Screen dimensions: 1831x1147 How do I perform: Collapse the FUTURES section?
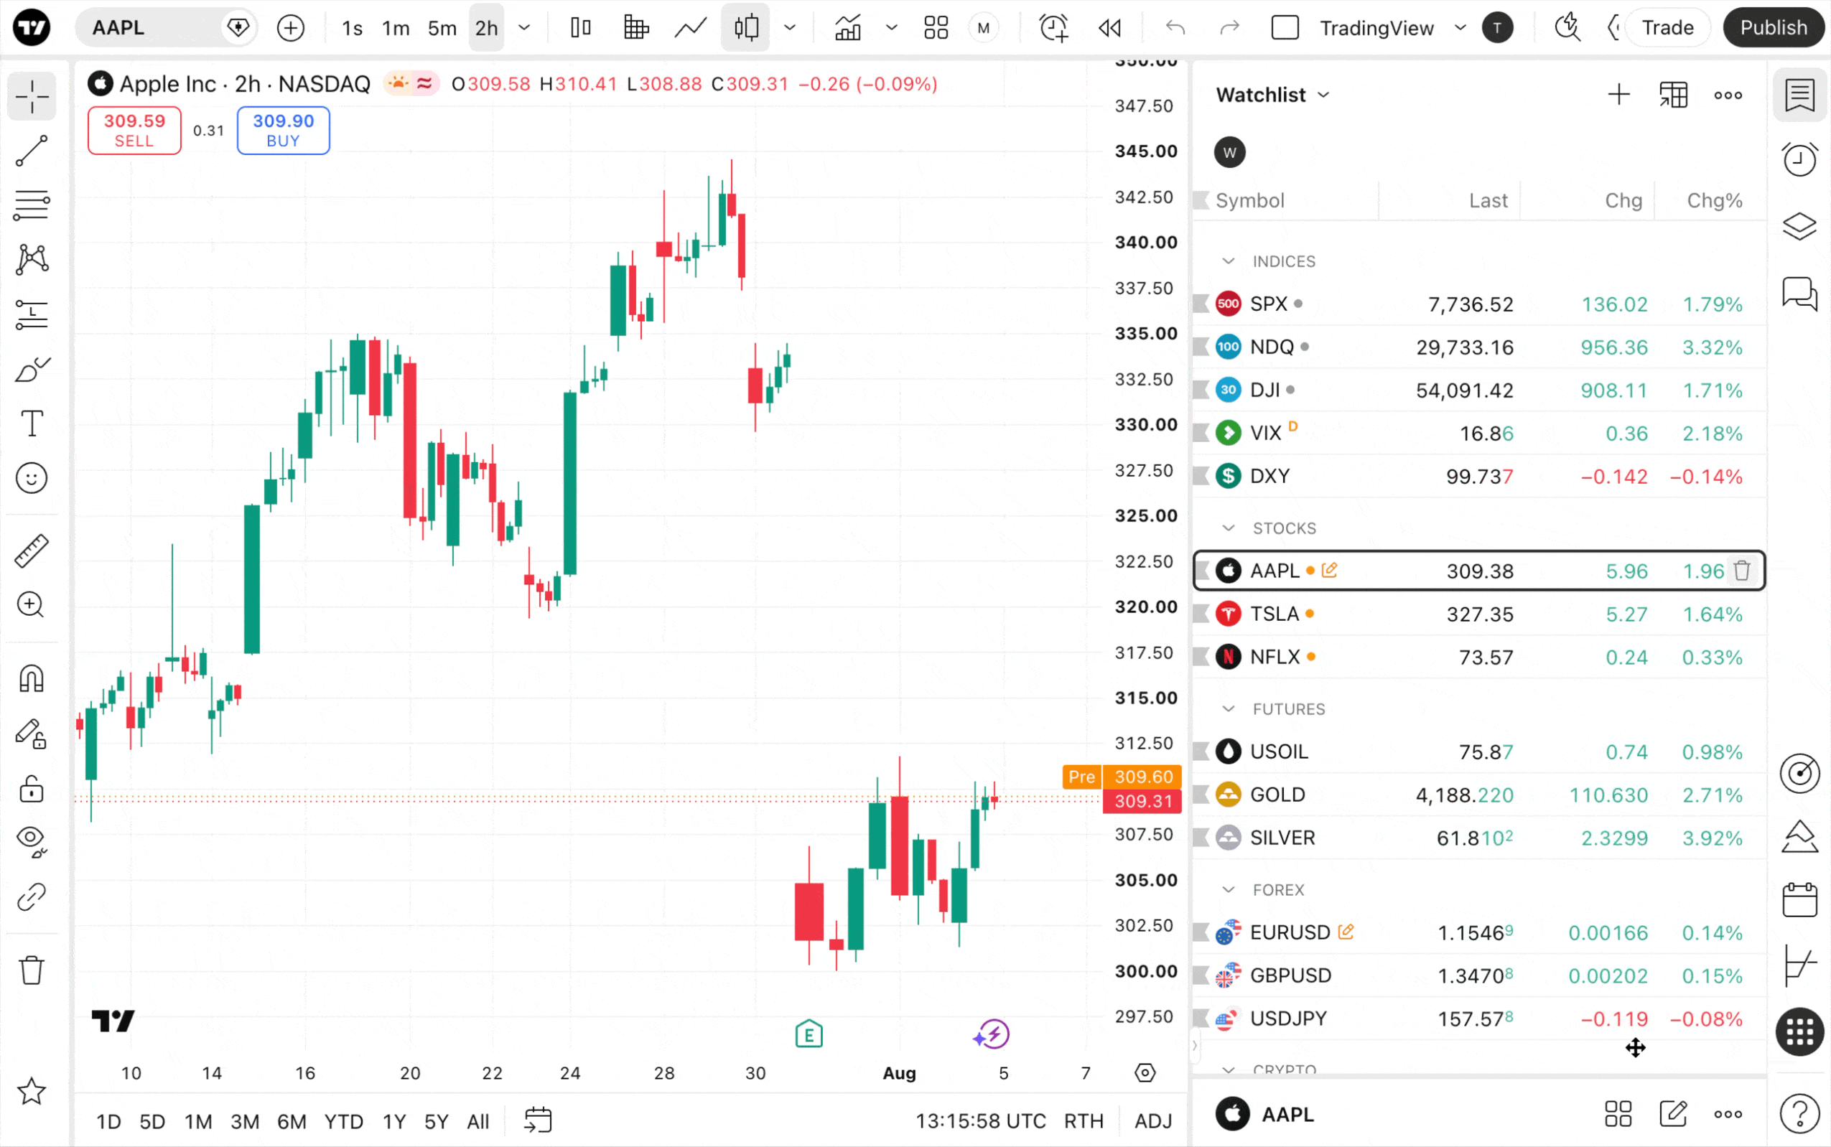(1229, 708)
